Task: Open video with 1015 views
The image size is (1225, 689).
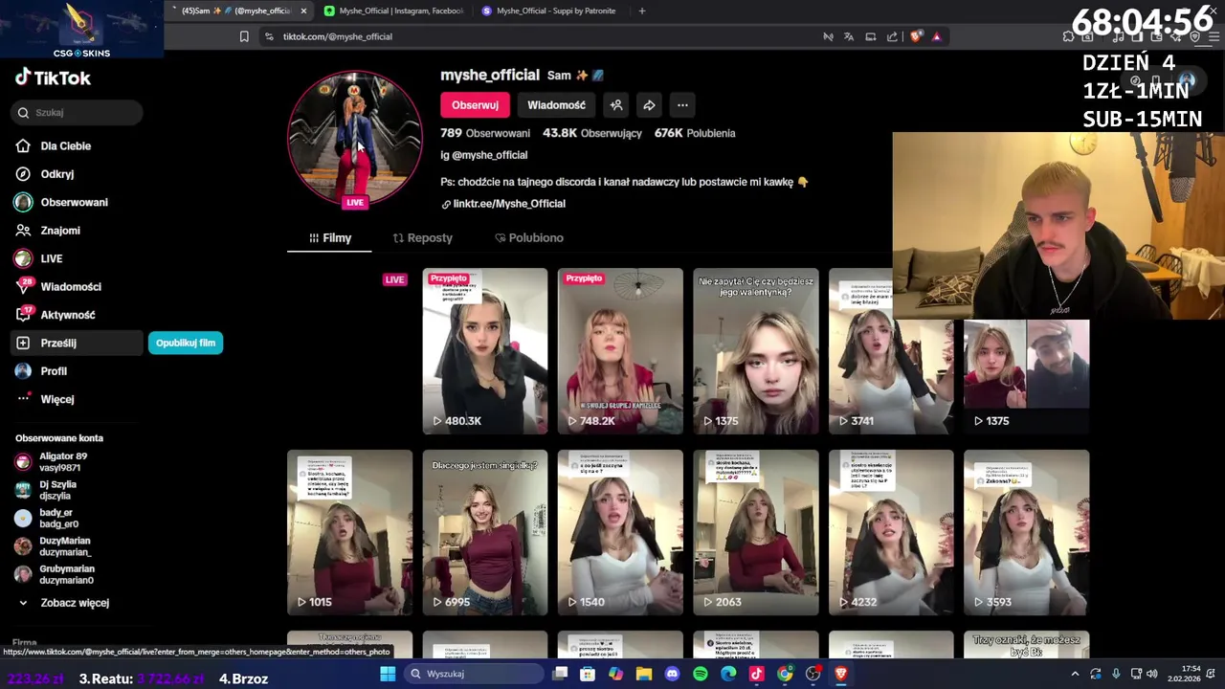Action: pos(350,532)
